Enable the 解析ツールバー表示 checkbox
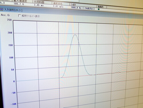The height and width of the screenshot is (108, 143). pyautogui.click(x=19, y=16)
